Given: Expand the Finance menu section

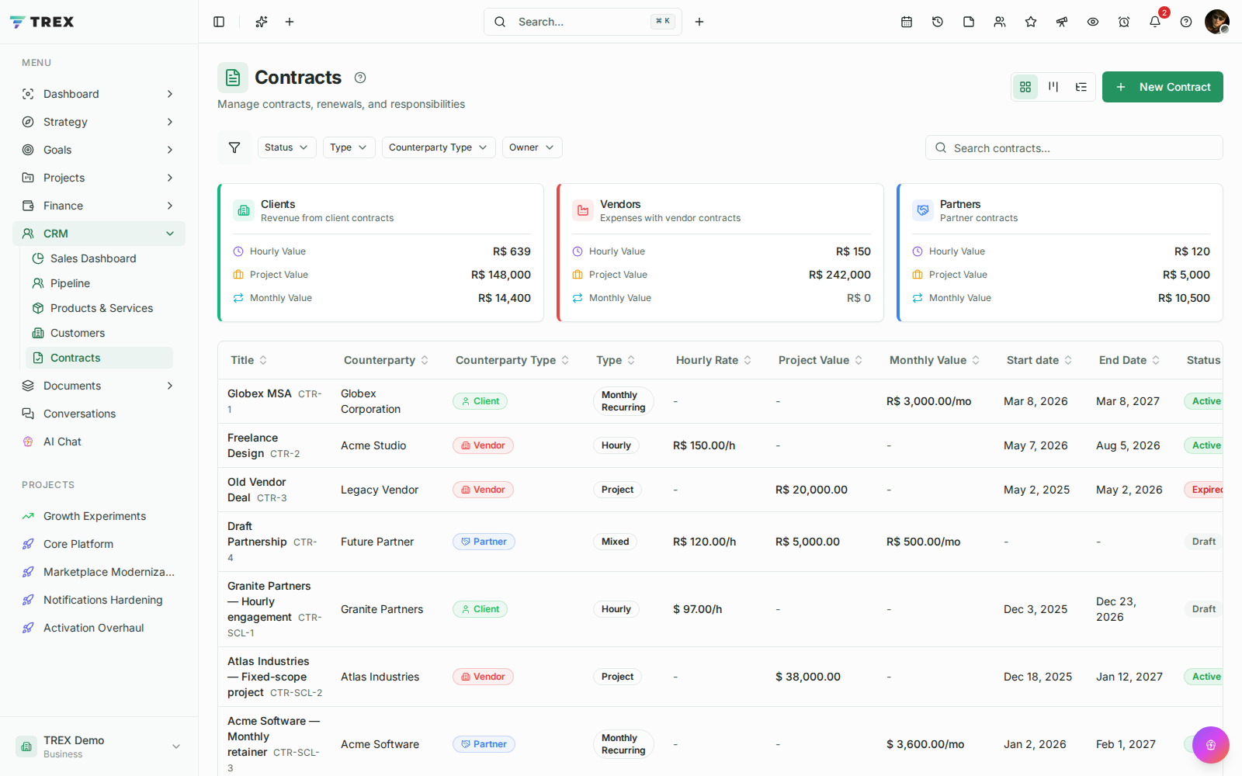Looking at the screenshot, I should pos(99,206).
